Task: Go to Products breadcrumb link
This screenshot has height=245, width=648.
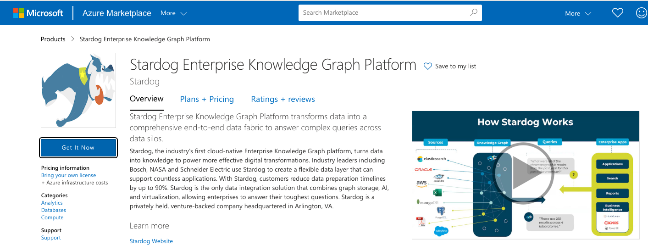Action: point(53,39)
